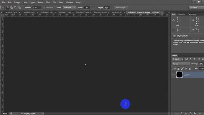
Task: Link layers icon at Layers panel bottom
Action: point(177,114)
